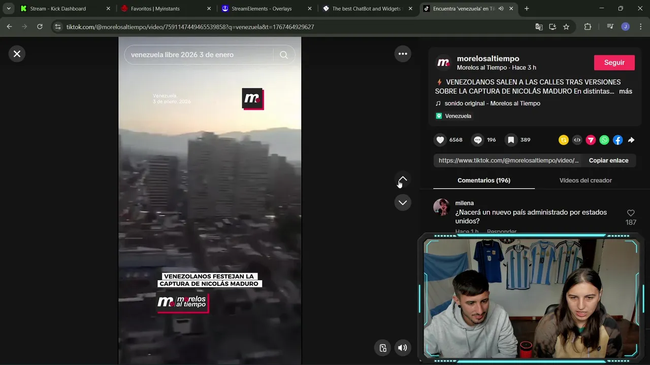Close the Stream - Kick Dashboard tab
This screenshot has width=650, height=365.
coord(108,9)
